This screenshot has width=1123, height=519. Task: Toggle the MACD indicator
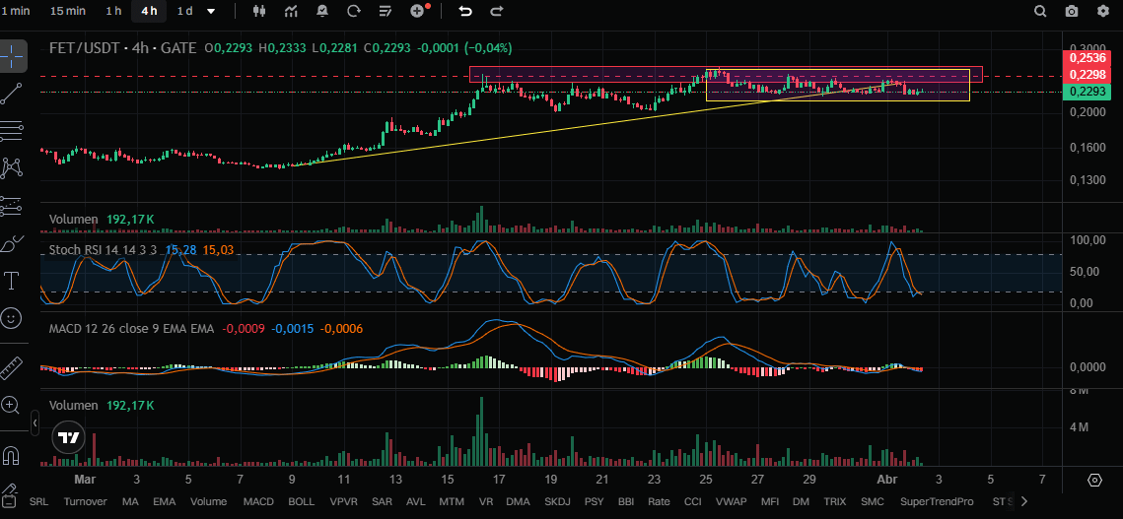pos(258,501)
